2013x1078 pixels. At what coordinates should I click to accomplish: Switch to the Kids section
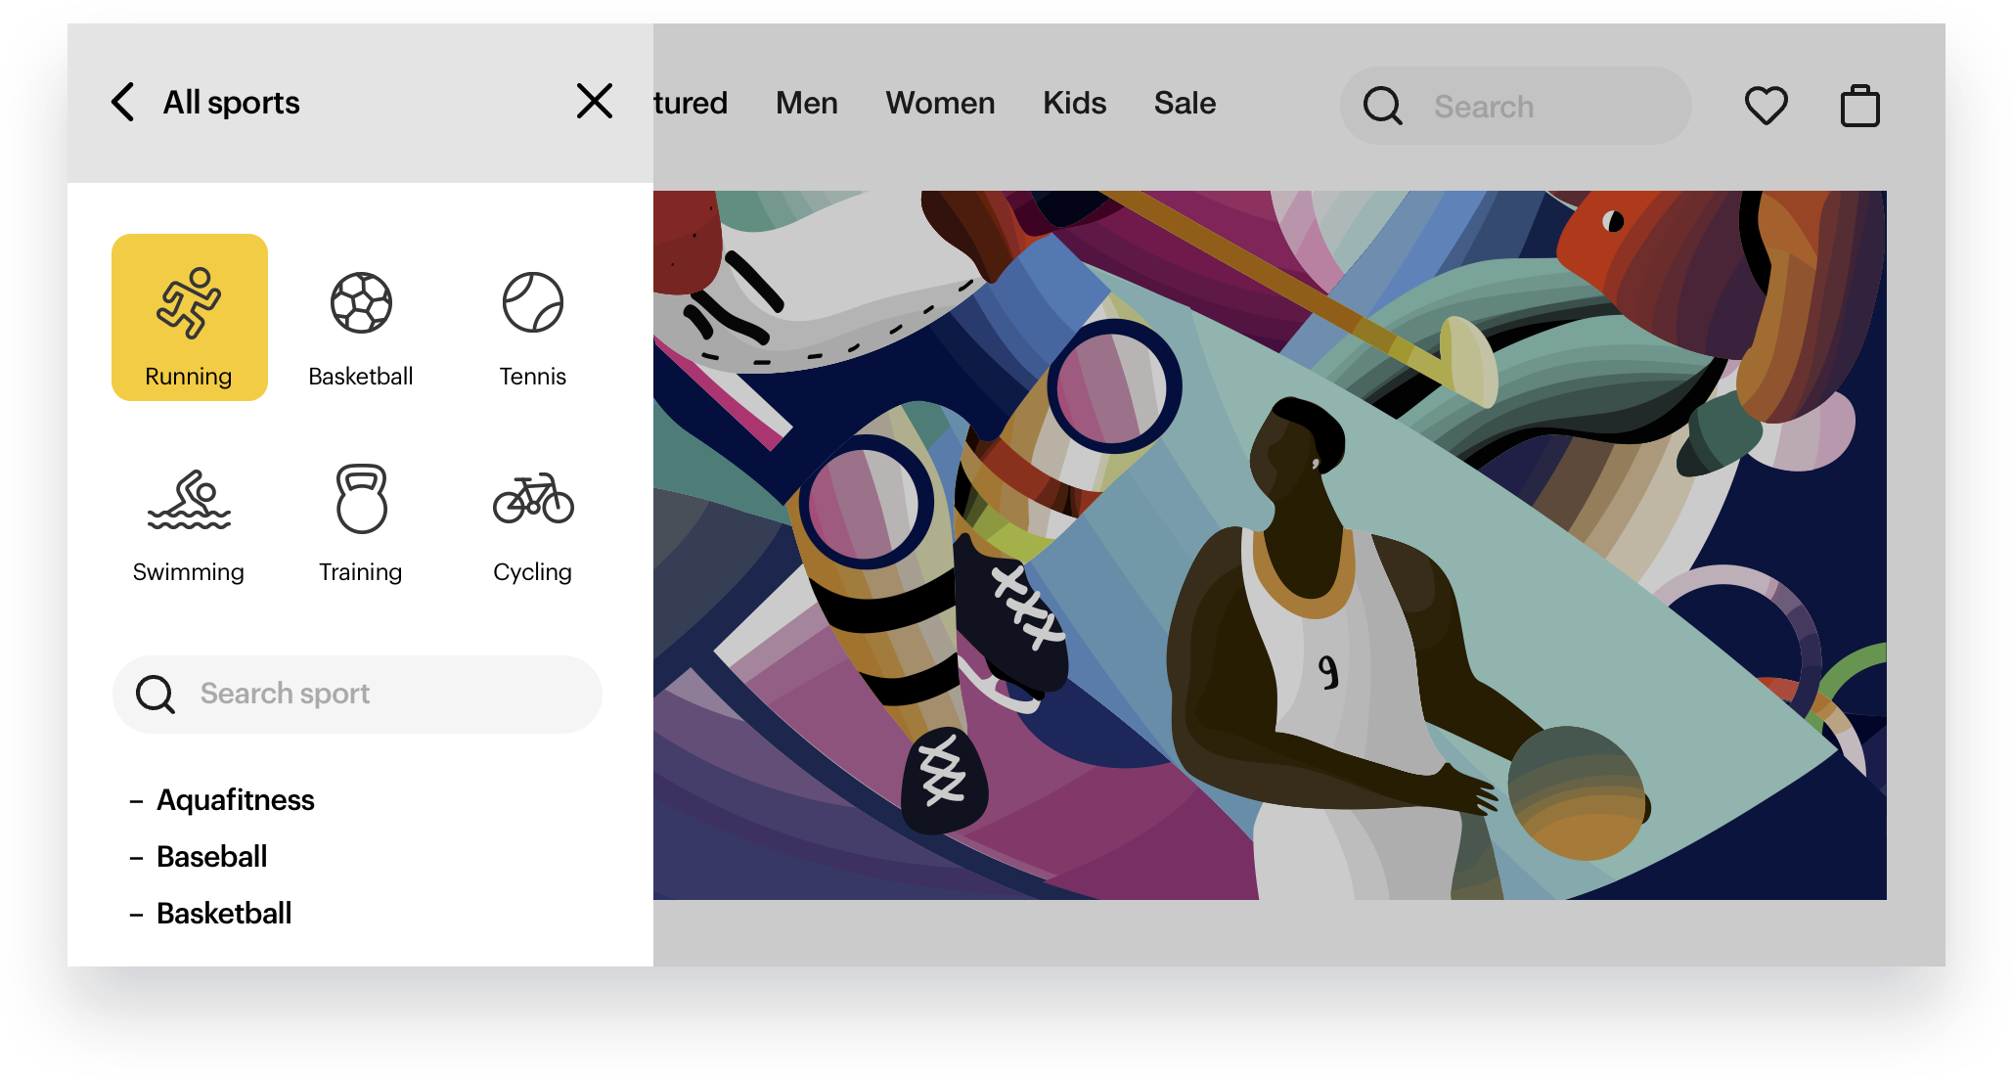tap(1073, 103)
